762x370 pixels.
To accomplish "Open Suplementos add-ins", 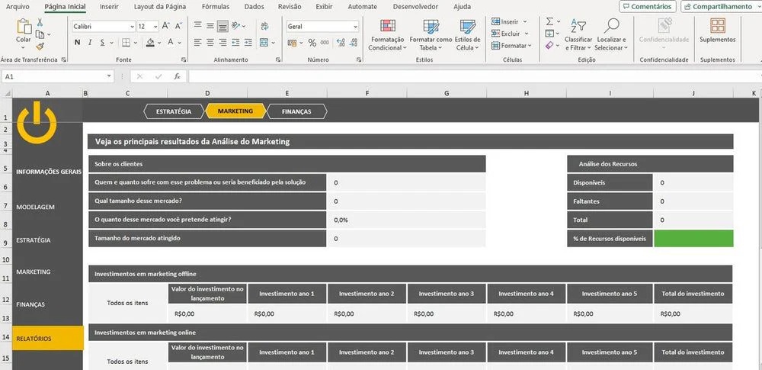I will 718,31.
